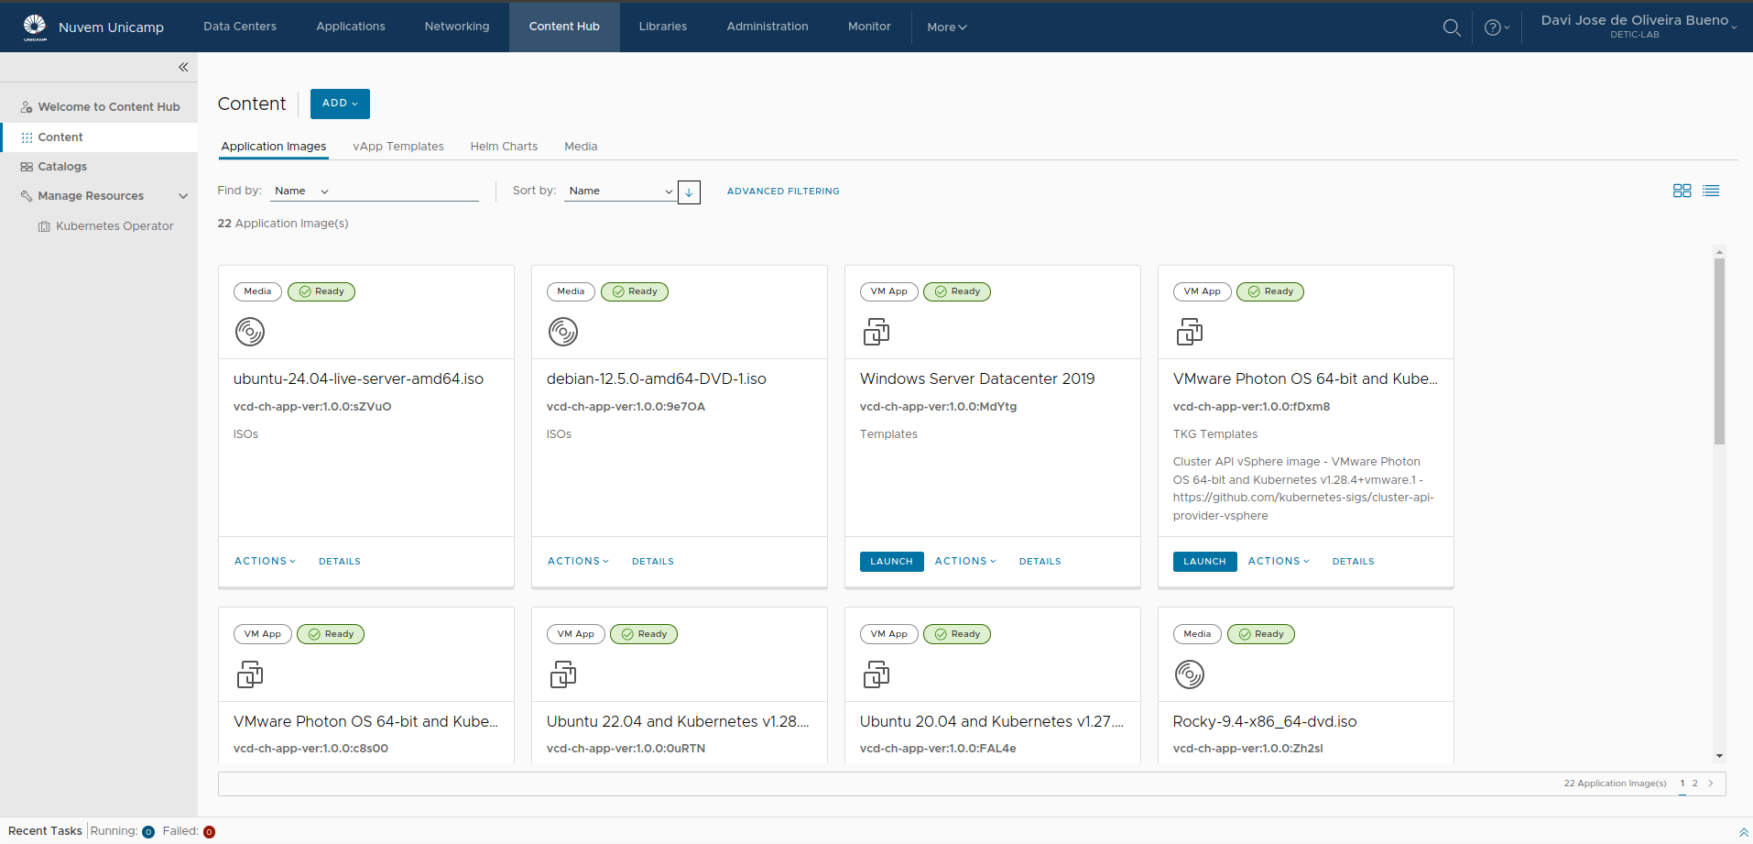Switch to the vApp Templates tab
Image resolution: width=1753 pixels, height=844 pixels.
[398, 147]
